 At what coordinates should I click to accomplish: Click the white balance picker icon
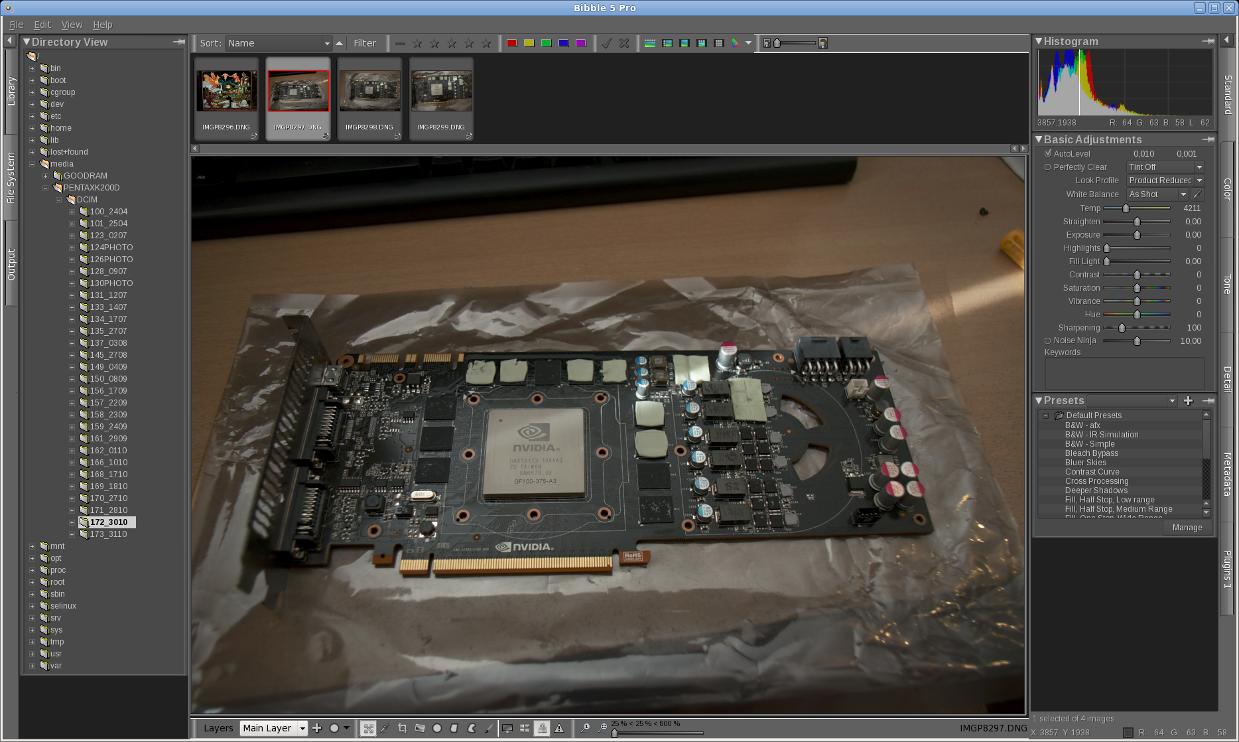click(1197, 194)
